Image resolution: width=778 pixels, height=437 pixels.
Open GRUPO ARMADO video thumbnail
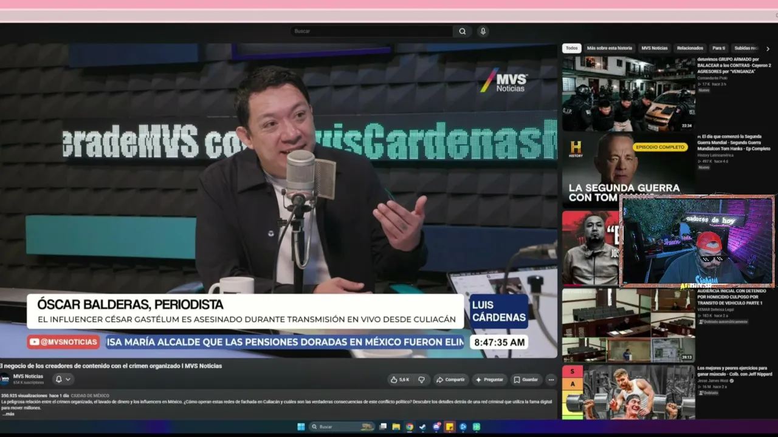tap(628, 93)
